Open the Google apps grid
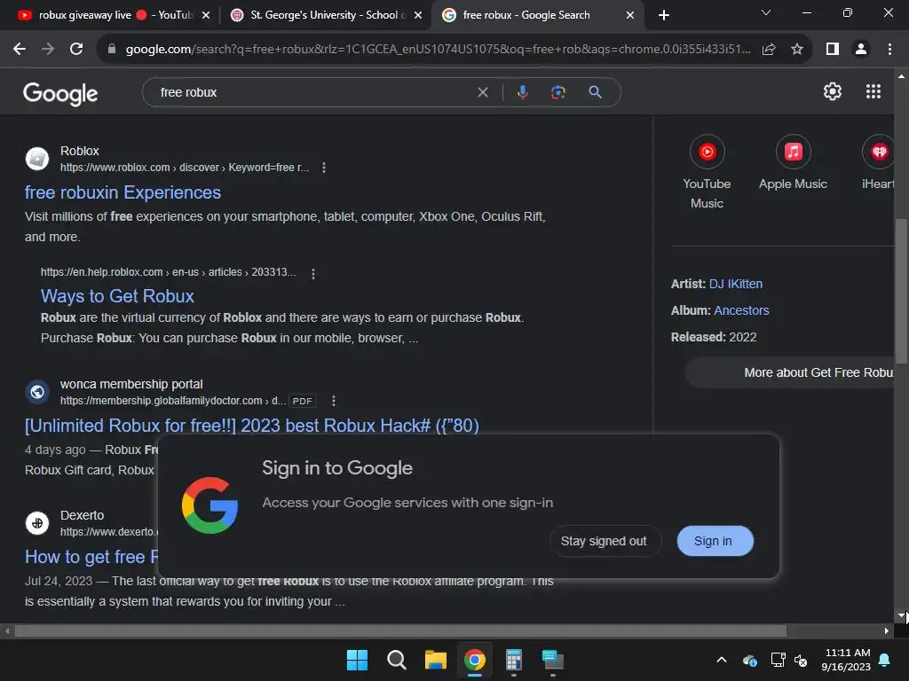This screenshot has width=909, height=681. (x=873, y=91)
